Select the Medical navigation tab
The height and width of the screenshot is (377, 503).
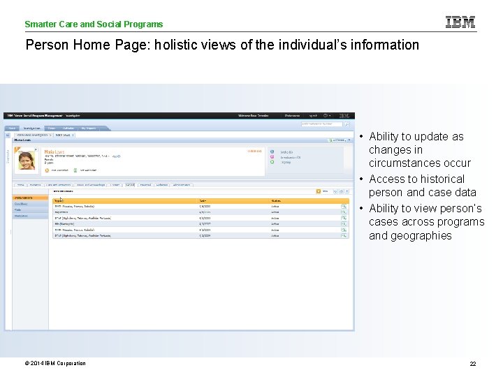(x=130, y=185)
